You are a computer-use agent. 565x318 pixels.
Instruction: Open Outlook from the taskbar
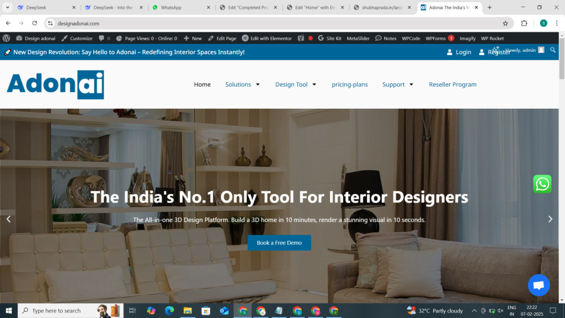224,310
